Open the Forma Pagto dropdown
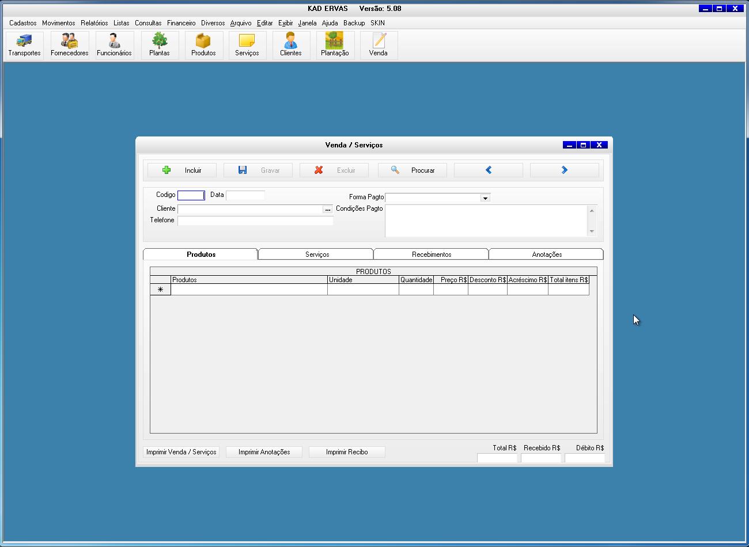749x547 pixels. tap(485, 197)
